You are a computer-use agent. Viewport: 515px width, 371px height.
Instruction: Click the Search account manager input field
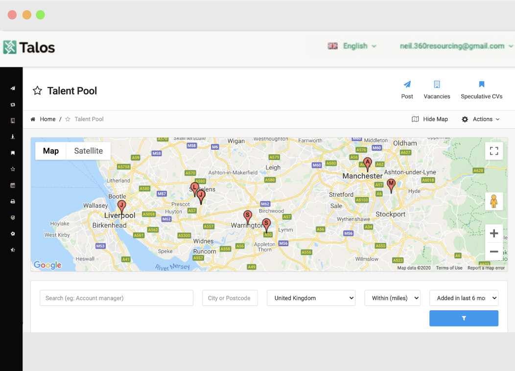pos(116,298)
